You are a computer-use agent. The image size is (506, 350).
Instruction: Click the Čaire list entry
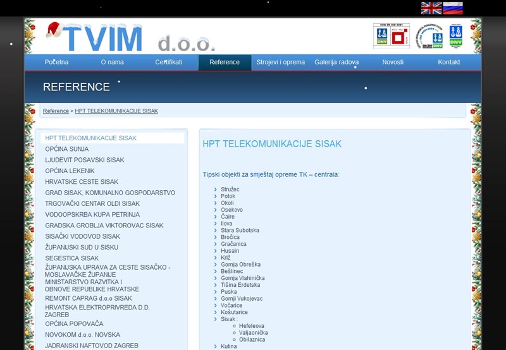point(228,217)
